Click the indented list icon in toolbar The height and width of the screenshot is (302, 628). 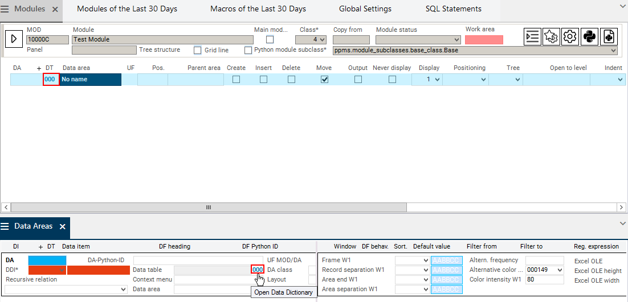tap(532, 37)
